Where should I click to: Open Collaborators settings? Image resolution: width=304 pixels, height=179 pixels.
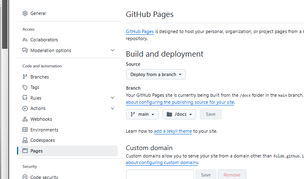pyautogui.click(x=44, y=40)
